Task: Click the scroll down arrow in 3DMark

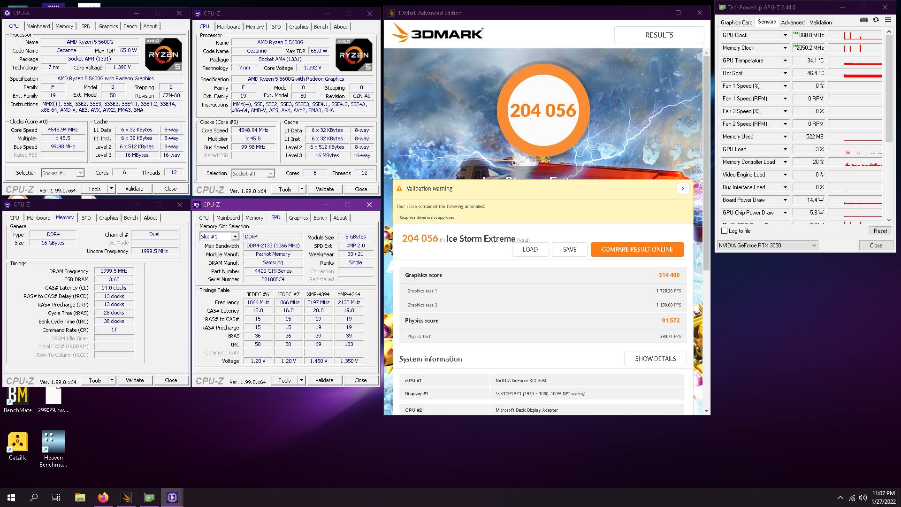Action: 706,410
